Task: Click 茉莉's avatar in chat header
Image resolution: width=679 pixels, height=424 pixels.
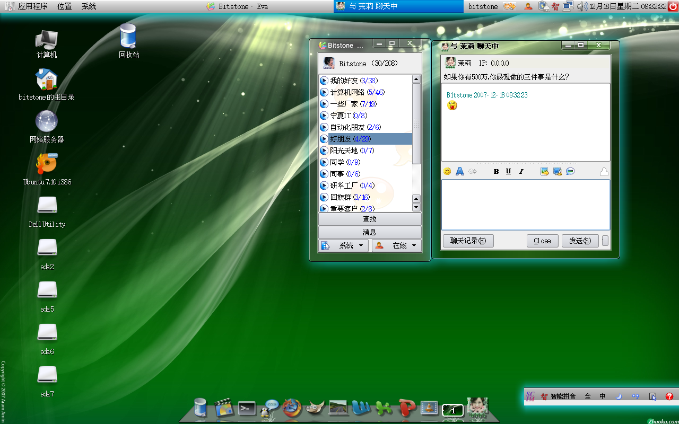Action: 450,63
